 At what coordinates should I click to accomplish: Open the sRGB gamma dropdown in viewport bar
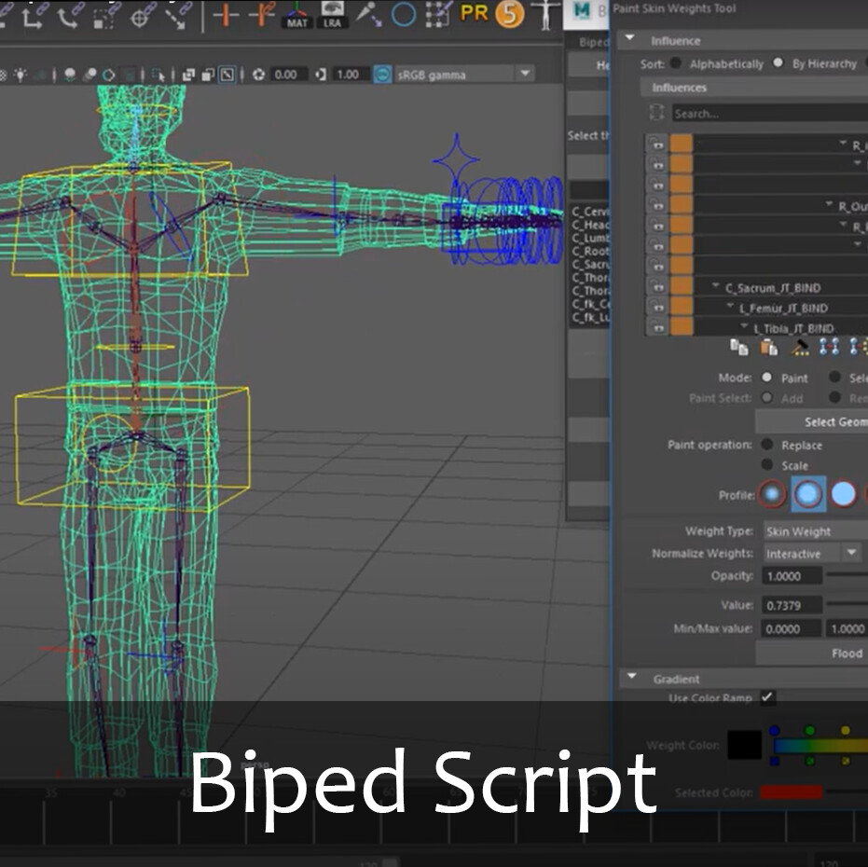(525, 73)
